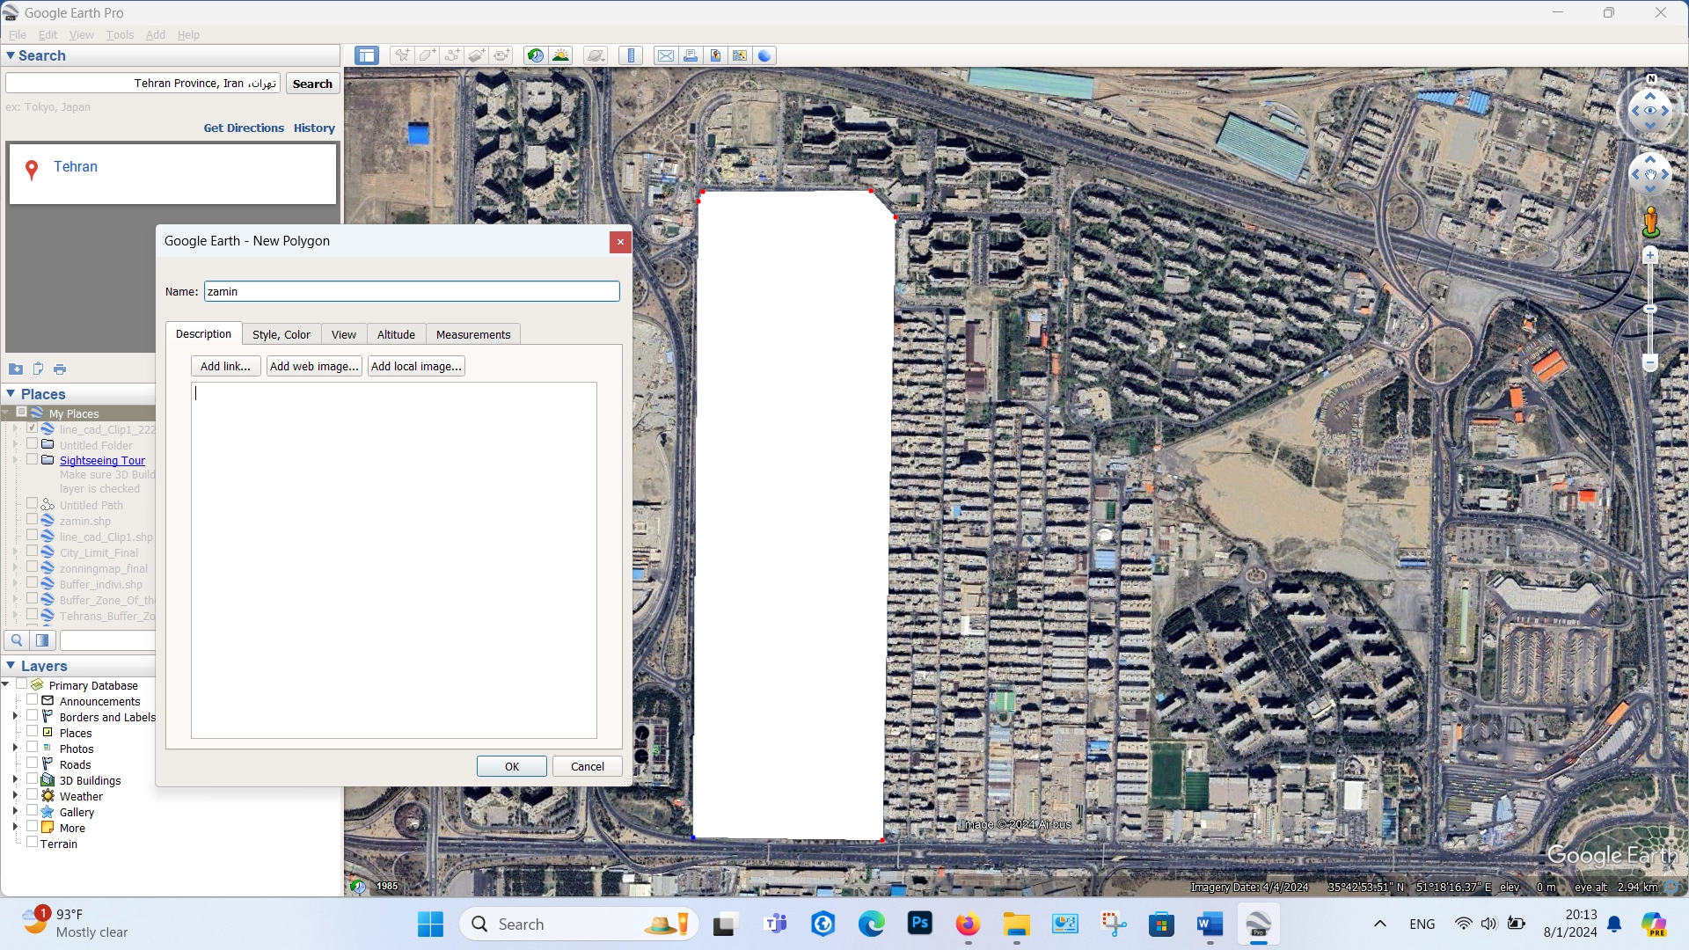Click the Add Placemark toolbar icon
1689x950 pixels.
click(x=402, y=55)
